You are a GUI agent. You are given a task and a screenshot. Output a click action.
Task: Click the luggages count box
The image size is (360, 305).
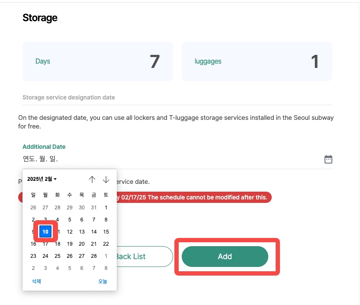pyautogui.click(x=257, y=61)
